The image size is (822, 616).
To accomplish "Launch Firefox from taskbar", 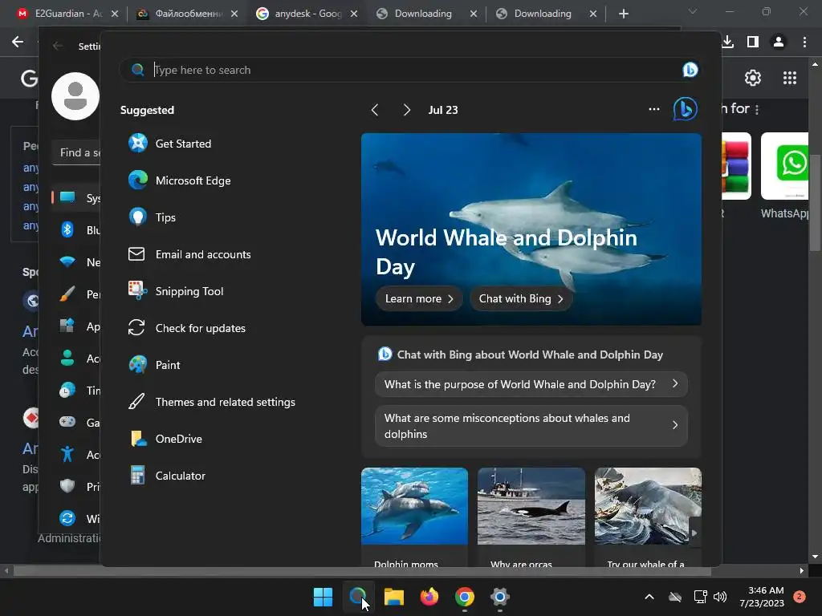I will point(429,597).
